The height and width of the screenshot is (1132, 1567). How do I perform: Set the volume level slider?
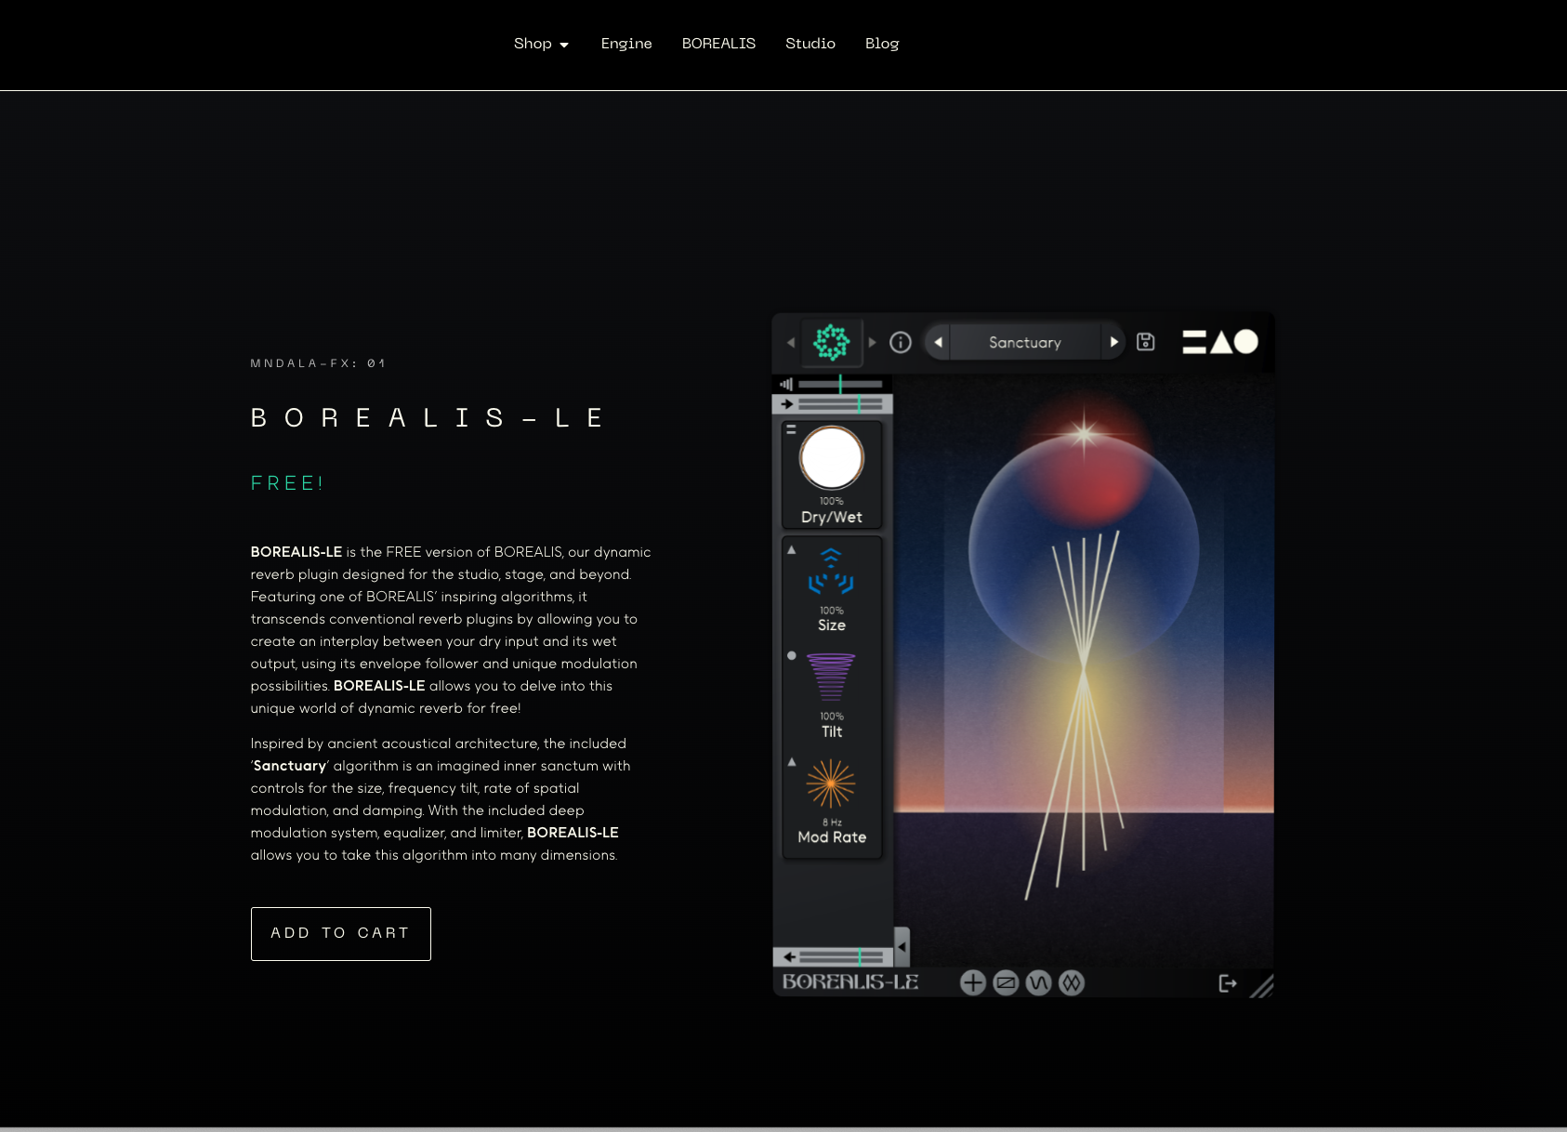tap(840, 384)
